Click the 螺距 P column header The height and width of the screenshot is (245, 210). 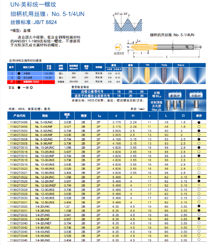67,116
